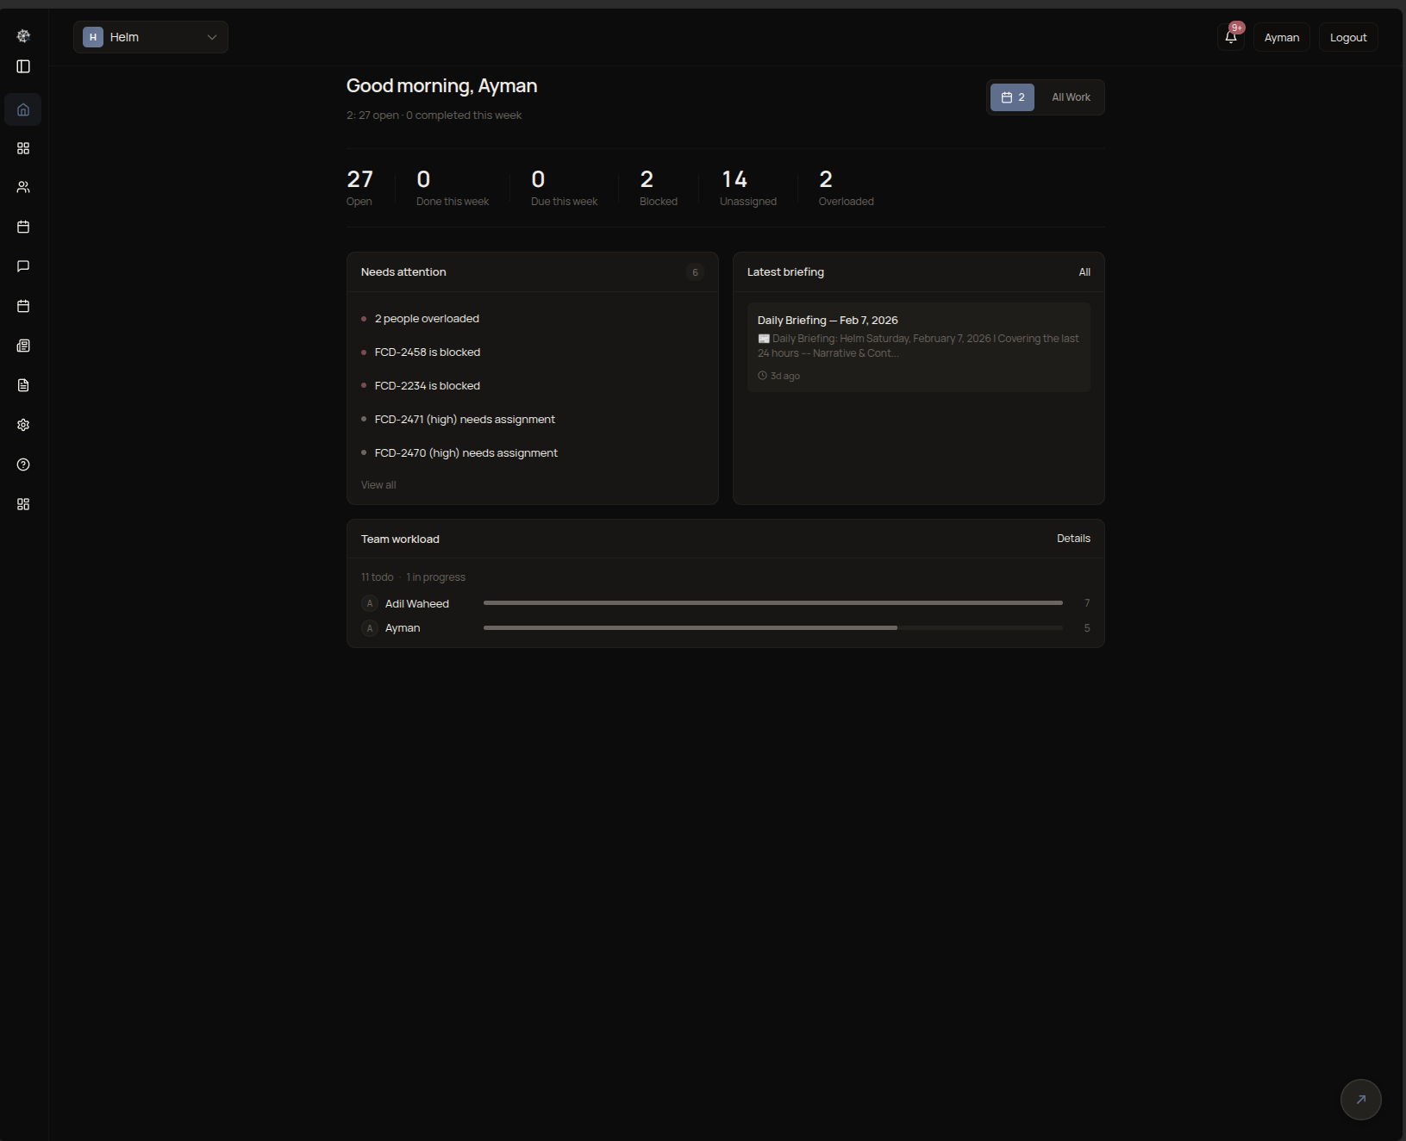The height and width of the screenshot is (1141, 1406).
Task: Open the briefings newspaper icon
Action: (23, 346)
